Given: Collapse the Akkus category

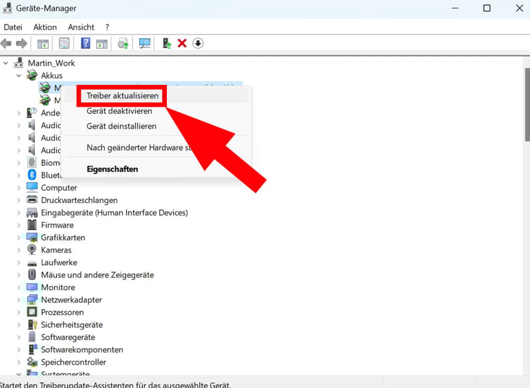Looking at the screenshot, I should click(19, 76).
